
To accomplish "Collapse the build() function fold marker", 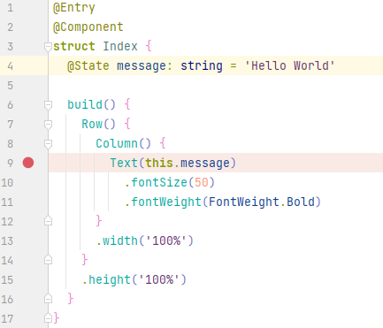I will pos(48,105).
